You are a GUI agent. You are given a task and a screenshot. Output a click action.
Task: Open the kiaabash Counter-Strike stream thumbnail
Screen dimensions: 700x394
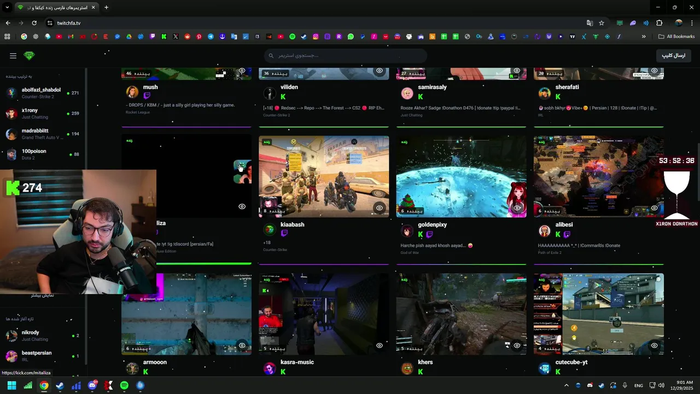pyautogui.click(x=324, y=176)
